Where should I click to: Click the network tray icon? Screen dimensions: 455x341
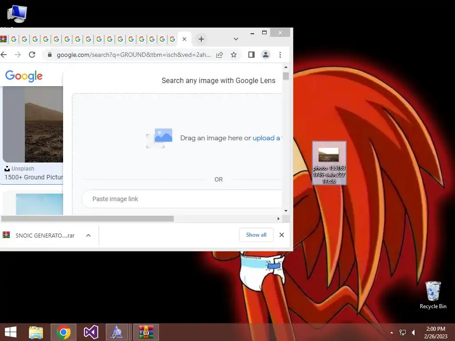(403, 333)
